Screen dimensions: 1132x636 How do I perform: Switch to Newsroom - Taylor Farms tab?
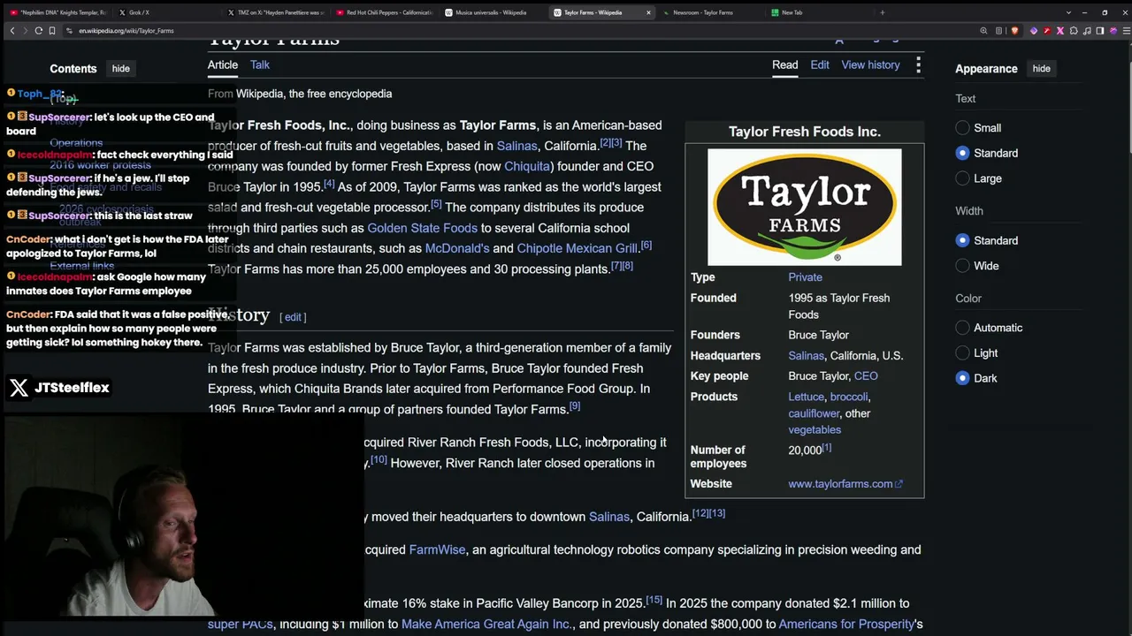710,12
